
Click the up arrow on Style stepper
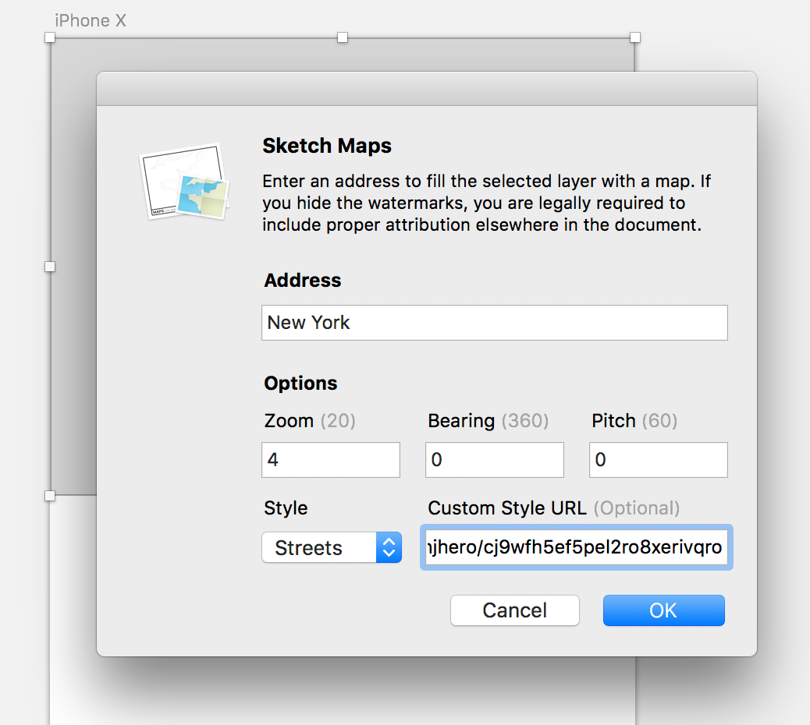389,542
